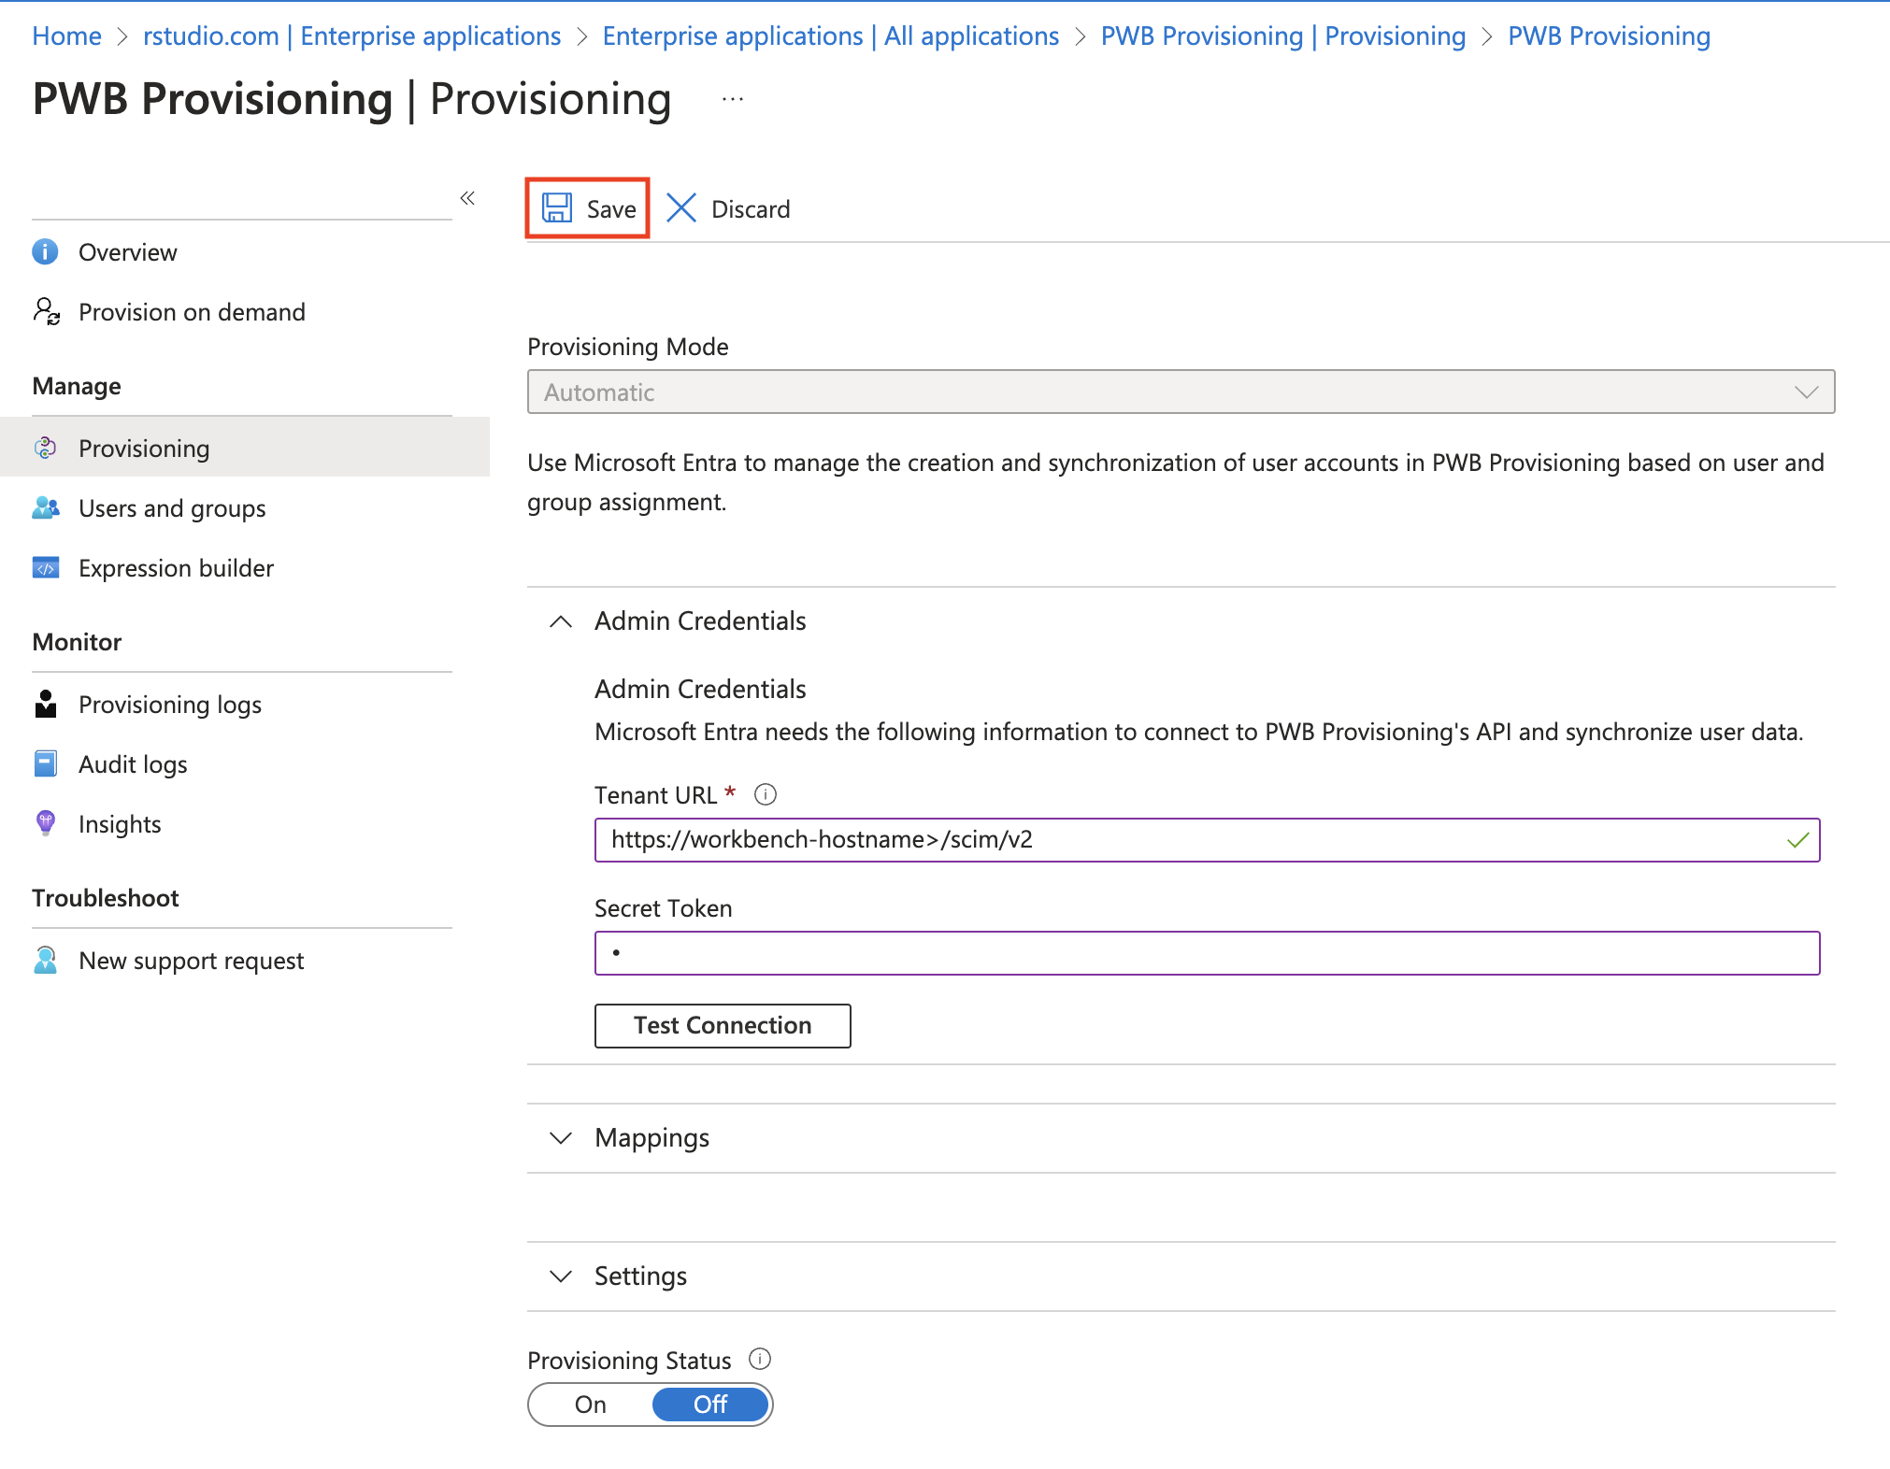Open the Provisioning Mode dropdown
This screenshot has height=1469, width=1890.
[x=1181, y=392]
